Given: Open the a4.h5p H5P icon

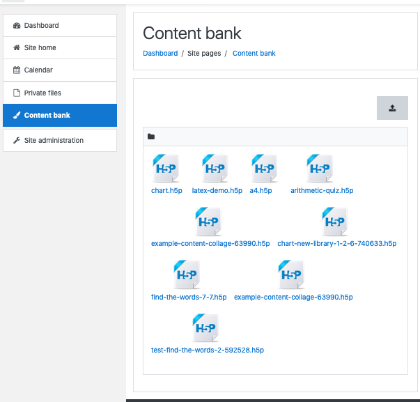Looking at the screenshot, I should (265, 169).
